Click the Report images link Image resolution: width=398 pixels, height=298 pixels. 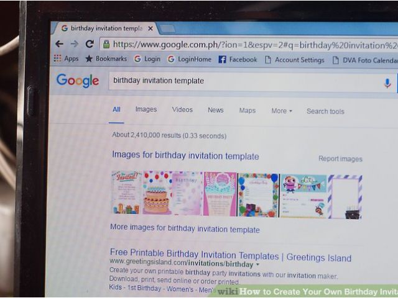[340, 159]
